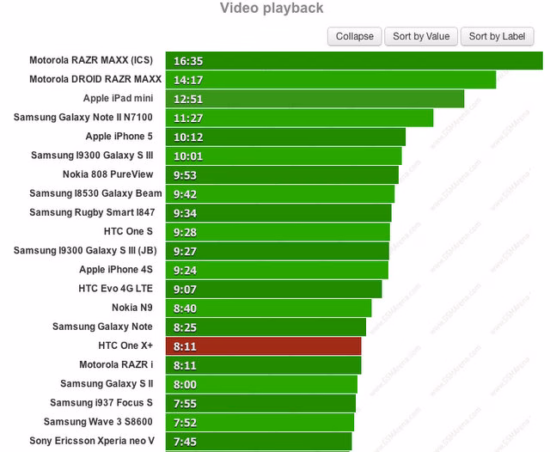Image resolution: width=550 pixels, height=452 pixels.
Task: Click the 11:27 value on the chart
Action: [188, 119]
